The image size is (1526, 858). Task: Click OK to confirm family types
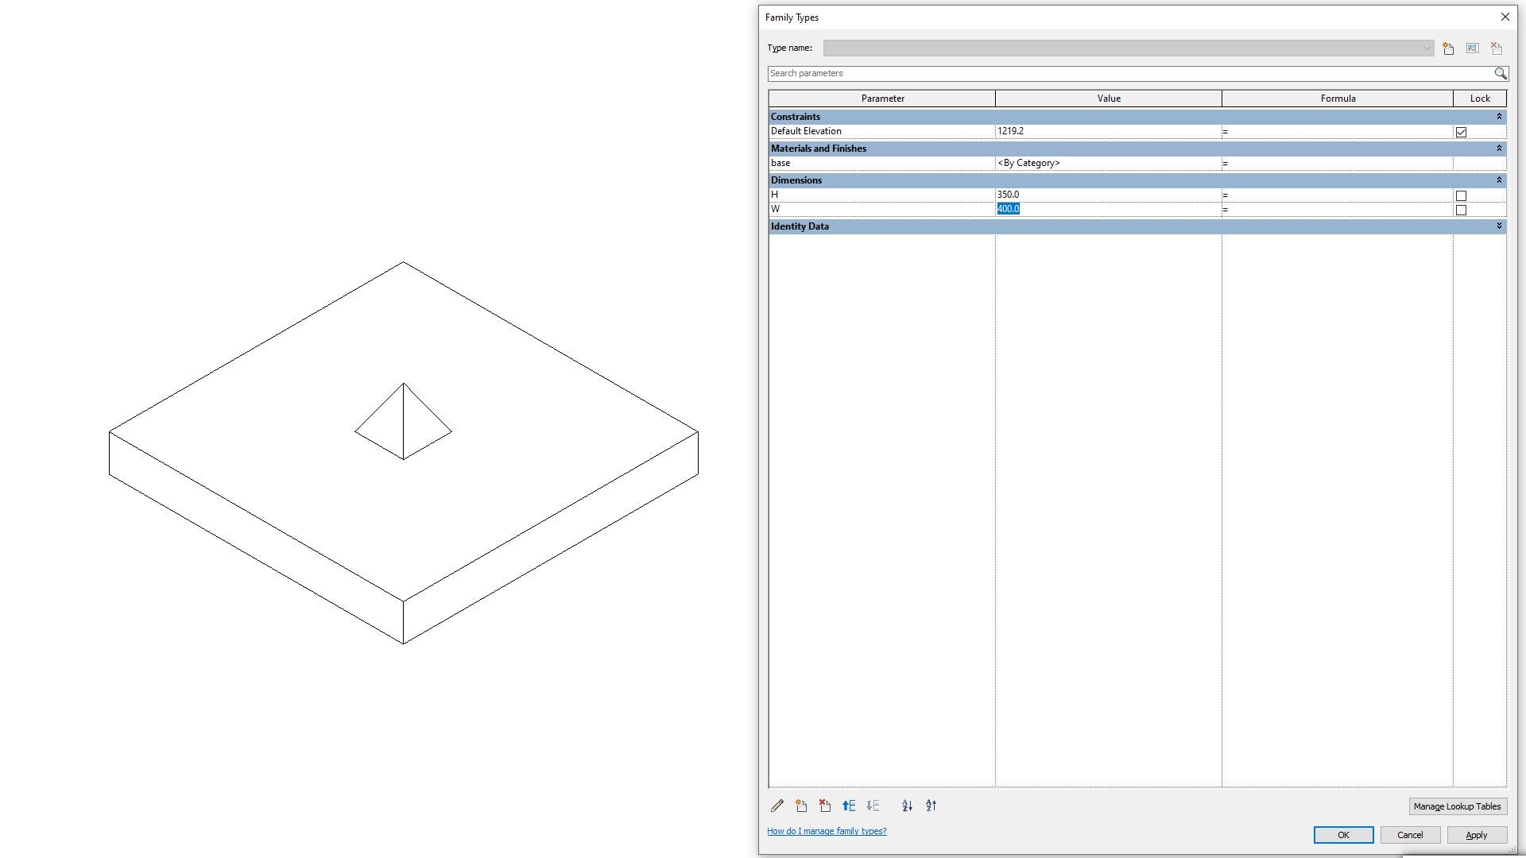click(x=1343, y=835)
